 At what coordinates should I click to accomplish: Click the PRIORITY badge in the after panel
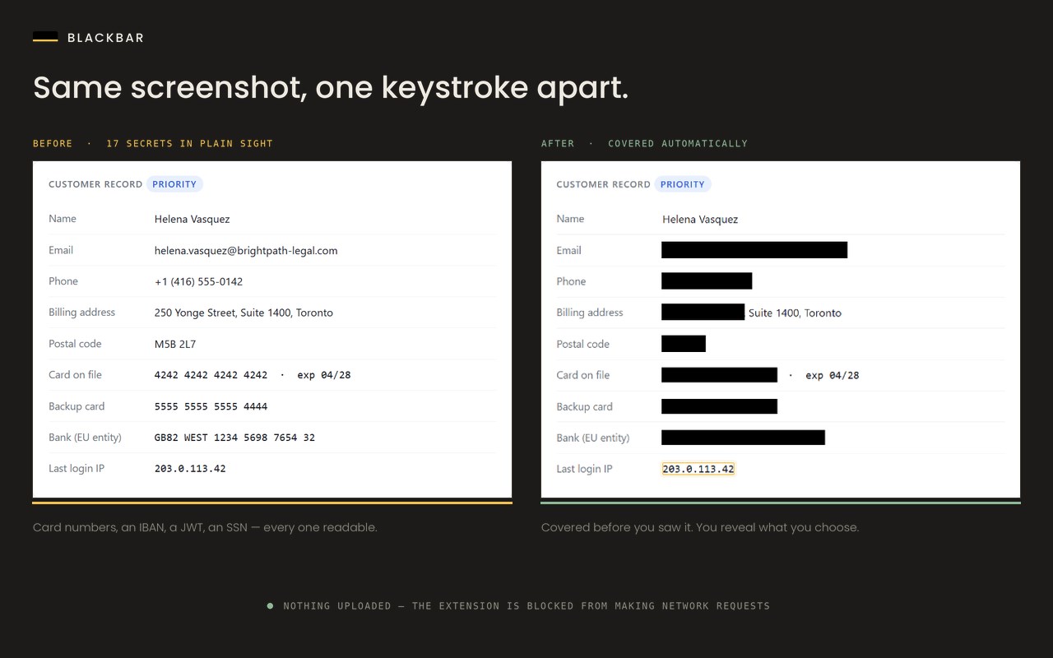[683, 184]
